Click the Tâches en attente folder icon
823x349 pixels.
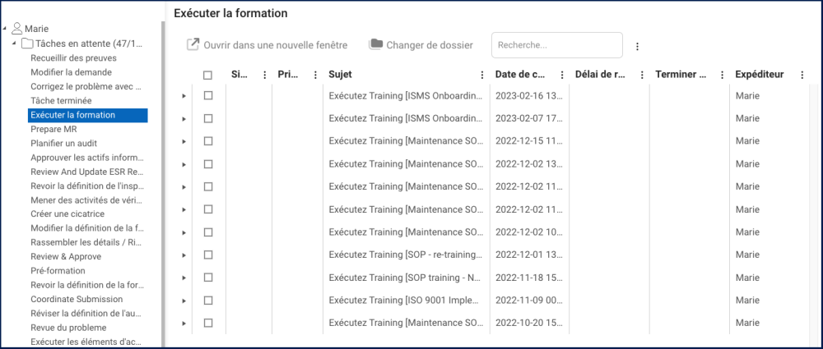(27, 44)
